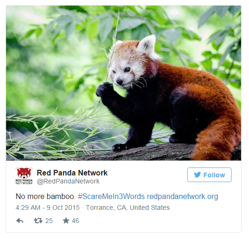Open the Red Panda Network avatar logo
249x239 pixels.
24,176
